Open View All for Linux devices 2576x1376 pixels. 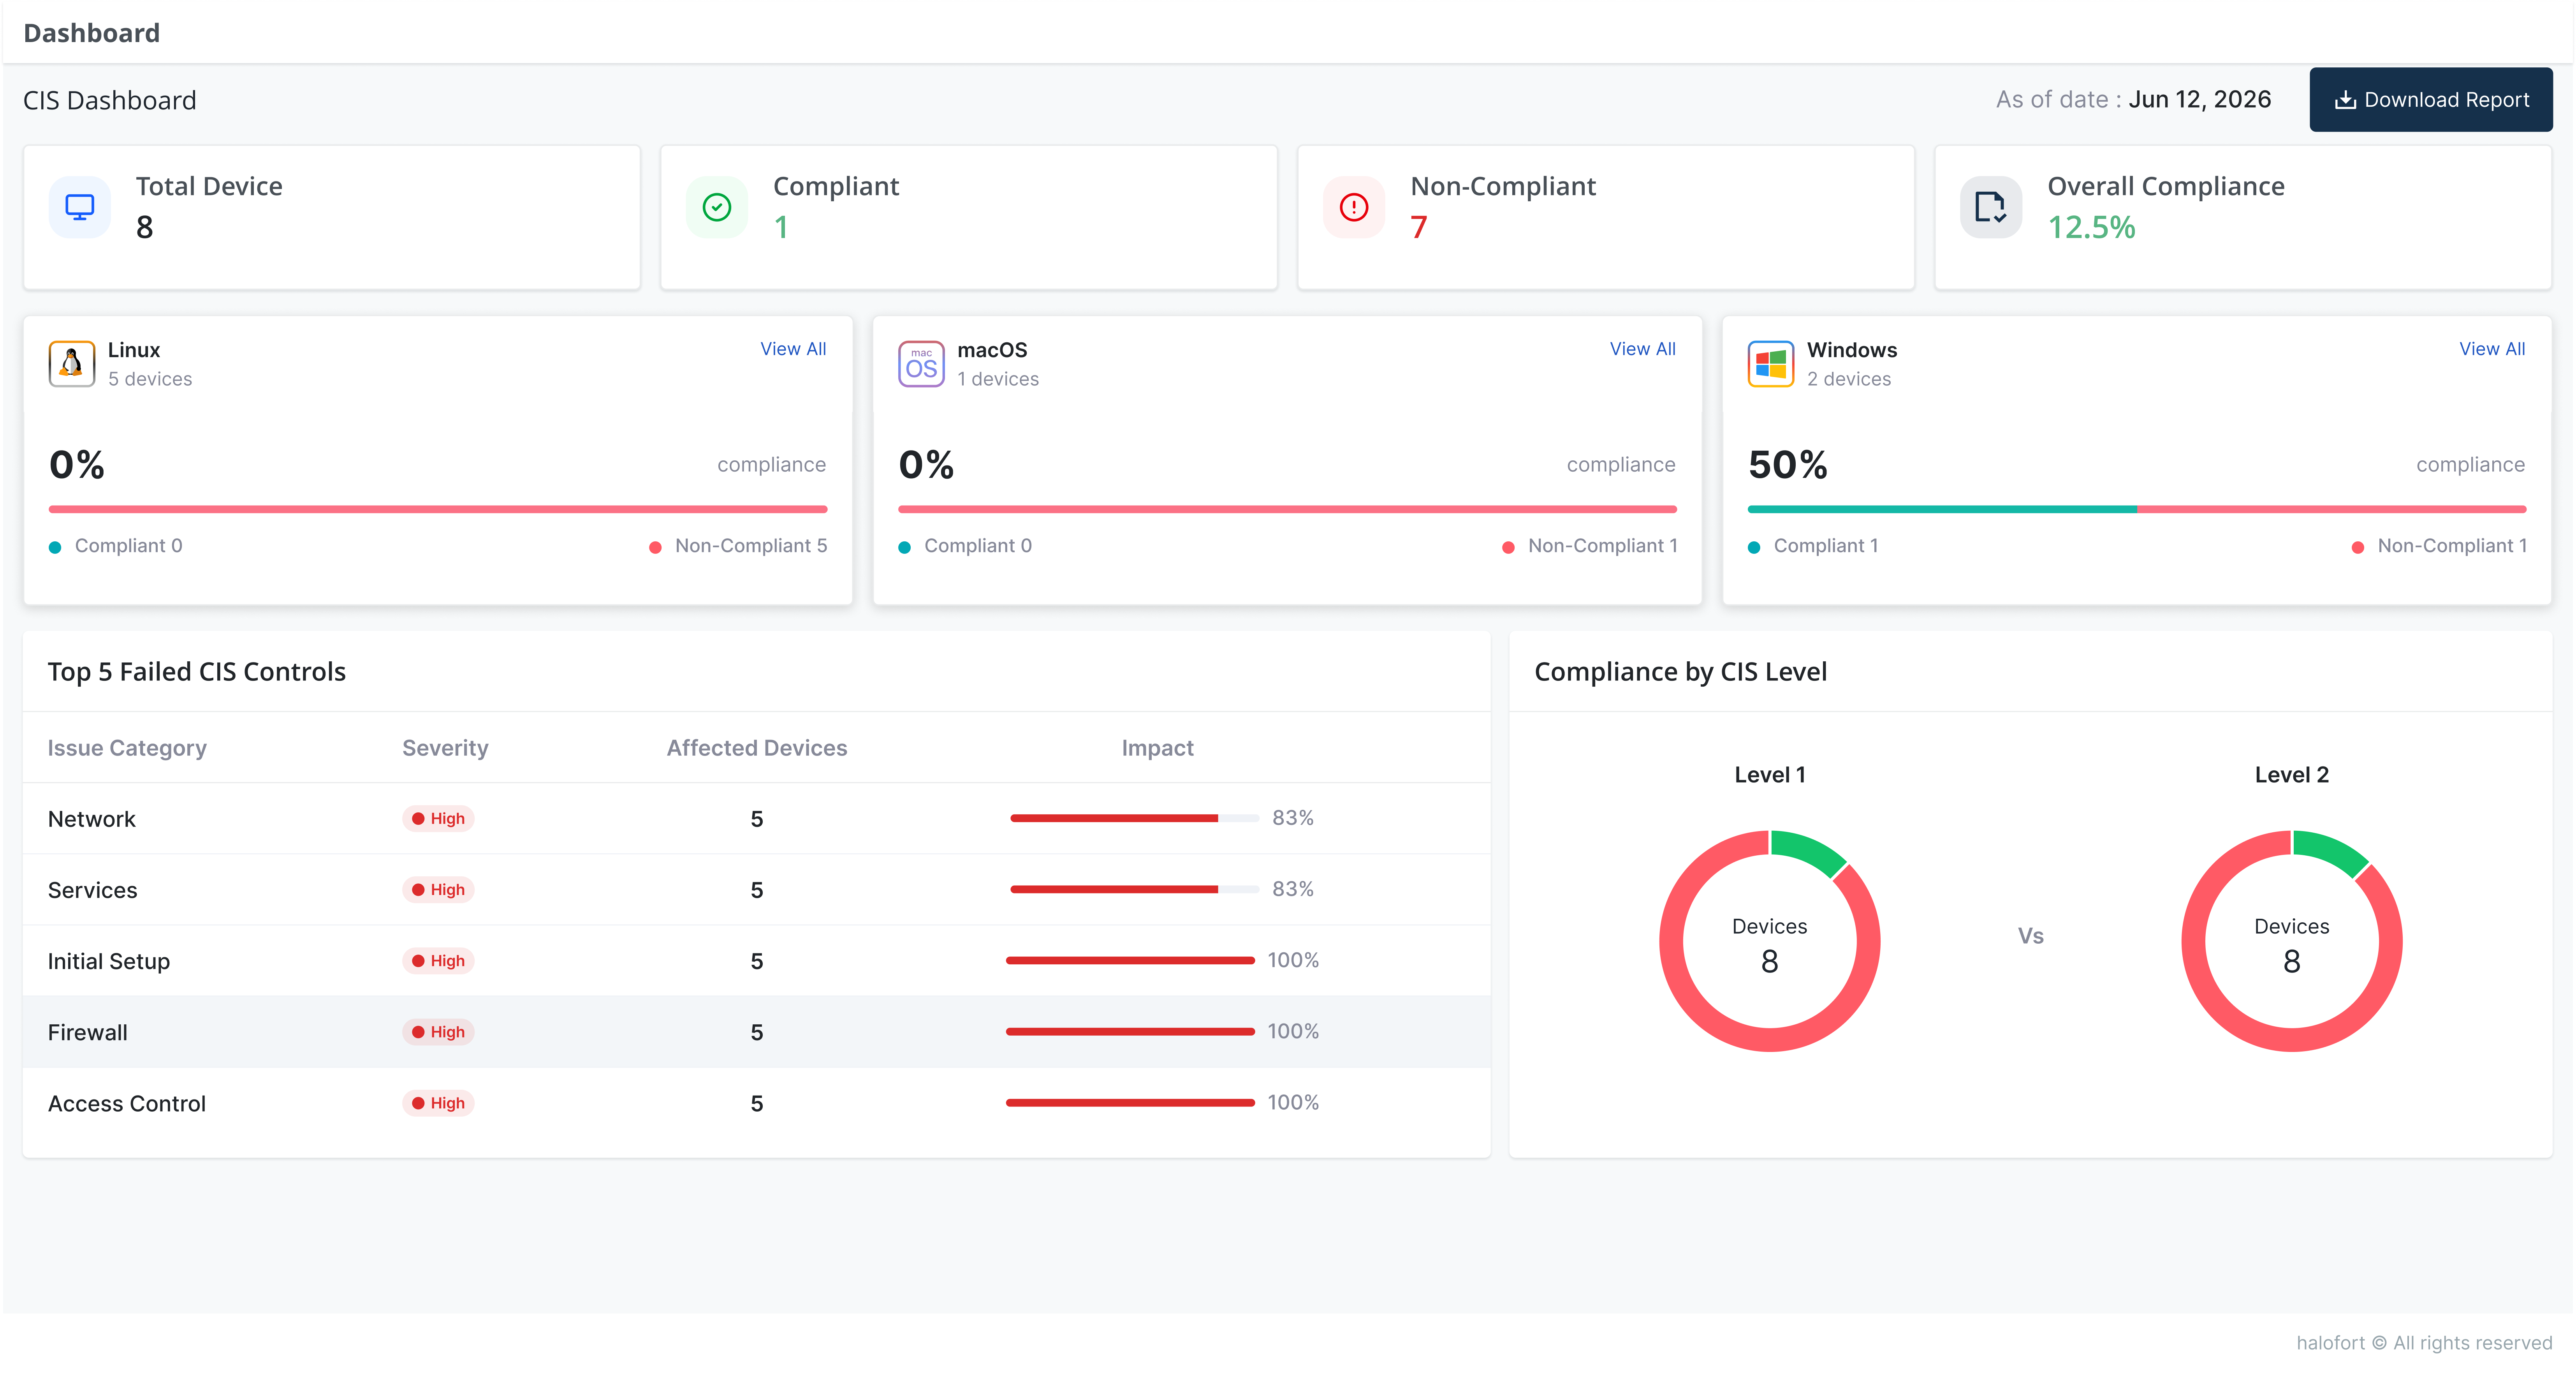pyautogui.click(x=793, y=349)
